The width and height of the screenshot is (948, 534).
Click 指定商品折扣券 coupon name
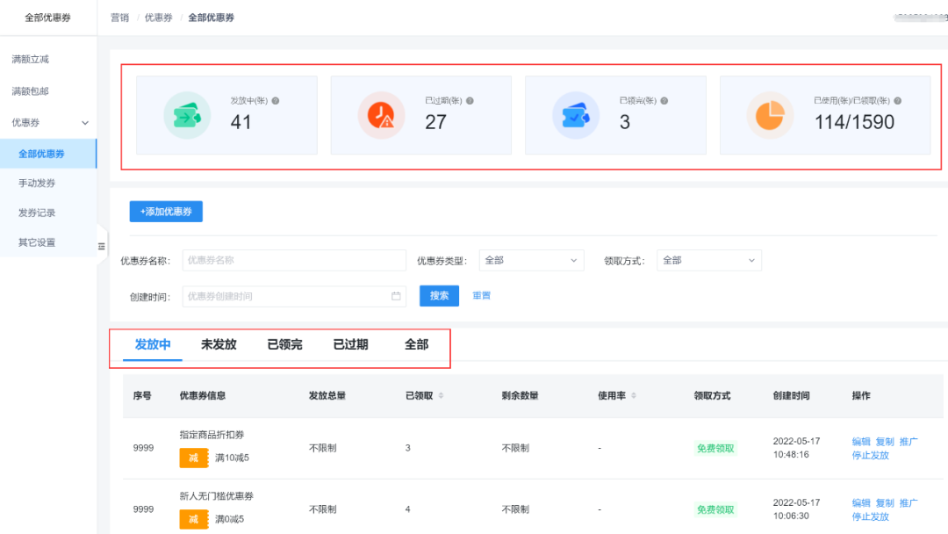tap(212, 435)
